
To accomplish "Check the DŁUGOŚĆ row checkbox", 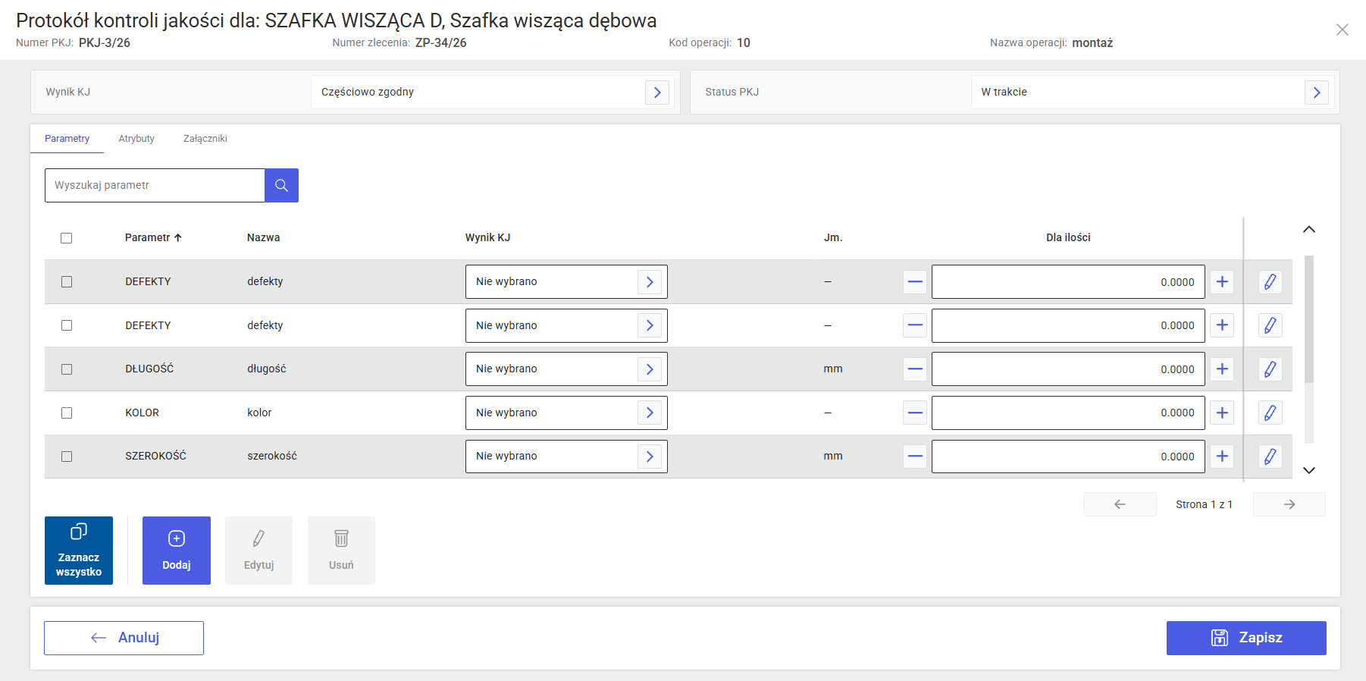I will tap(67, 369).
